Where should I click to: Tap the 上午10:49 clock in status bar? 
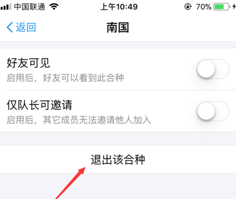pyautogui.click(x=119, y=7)
